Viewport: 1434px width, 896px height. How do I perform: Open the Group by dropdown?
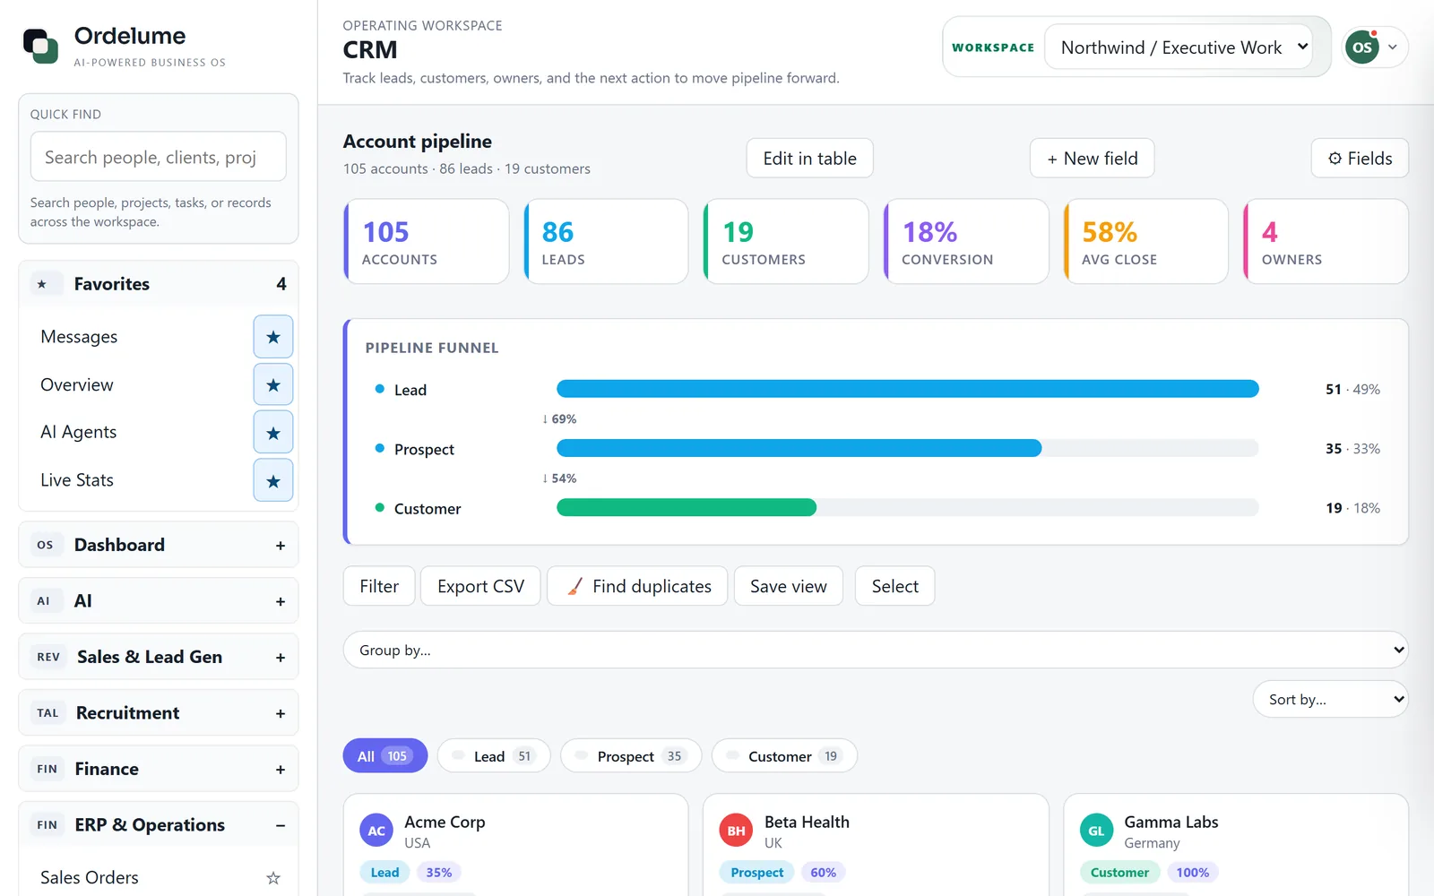coord(876,650)
